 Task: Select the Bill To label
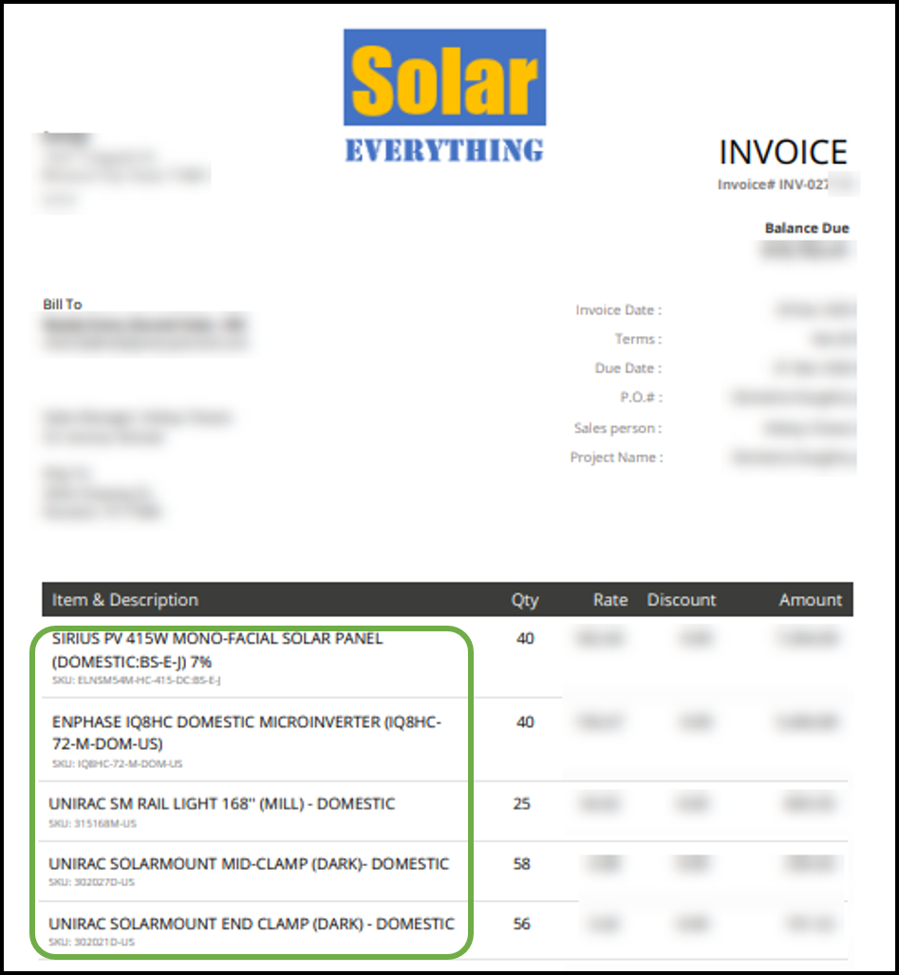pyautogui.click(x=62, y=304)
